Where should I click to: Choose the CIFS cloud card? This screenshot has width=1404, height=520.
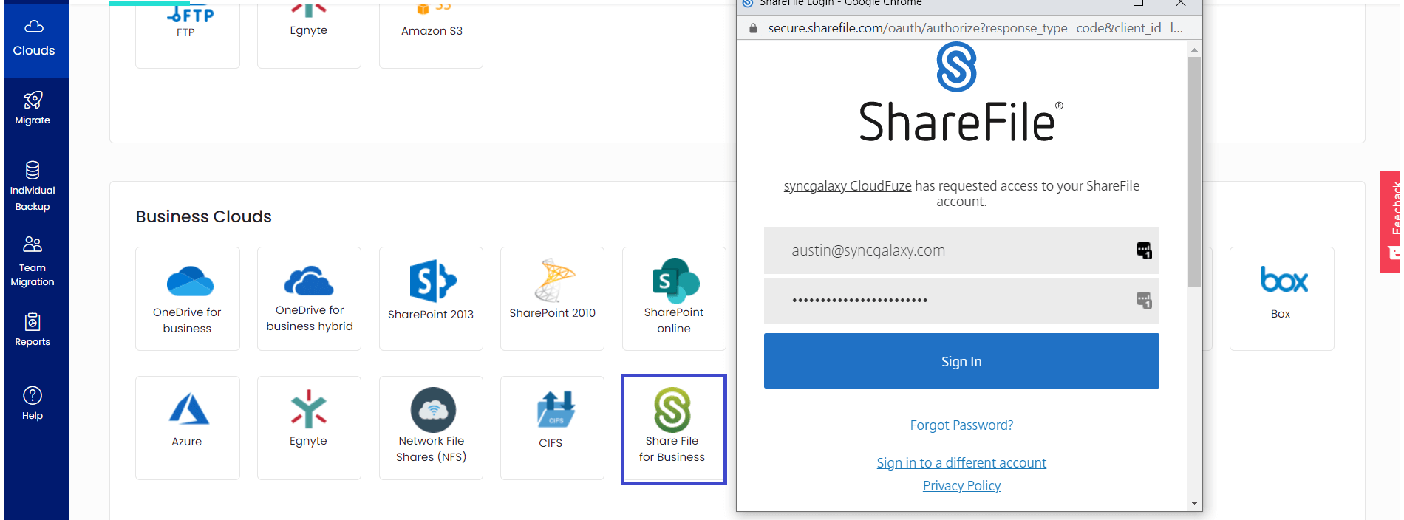pyautogui.click(x=552, y=428)
